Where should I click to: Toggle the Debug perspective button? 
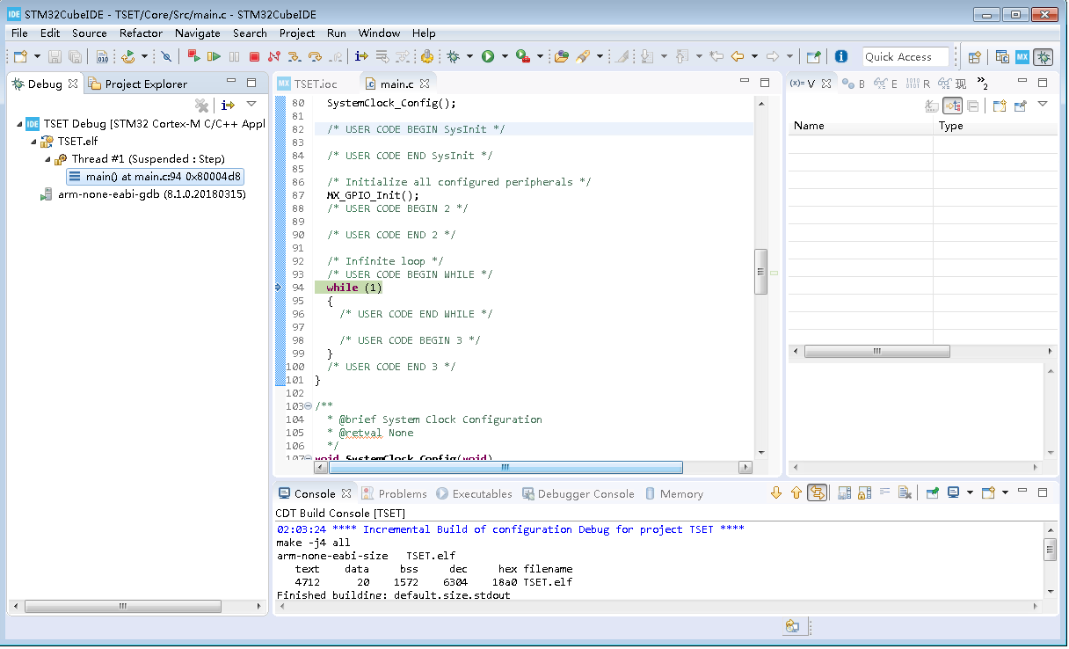1043,56
